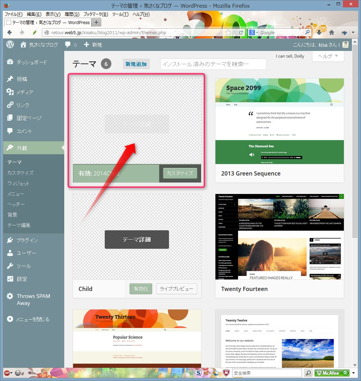Open カスタマイズ submenu link
Viewport: 361px width, 381px height.
click(20, 173)
